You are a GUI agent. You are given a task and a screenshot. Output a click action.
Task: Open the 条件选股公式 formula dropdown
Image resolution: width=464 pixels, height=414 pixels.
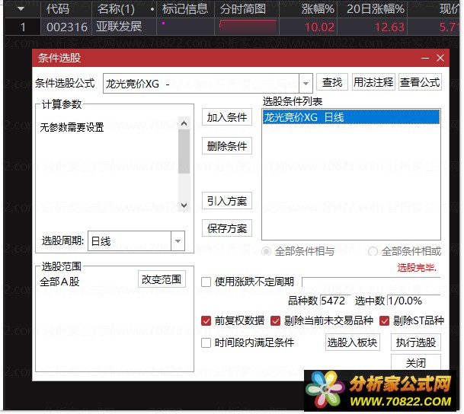click(x=306, y=83)
